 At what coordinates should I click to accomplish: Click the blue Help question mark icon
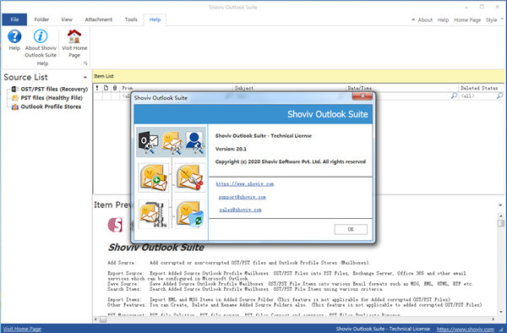click(x=14, y=36)
